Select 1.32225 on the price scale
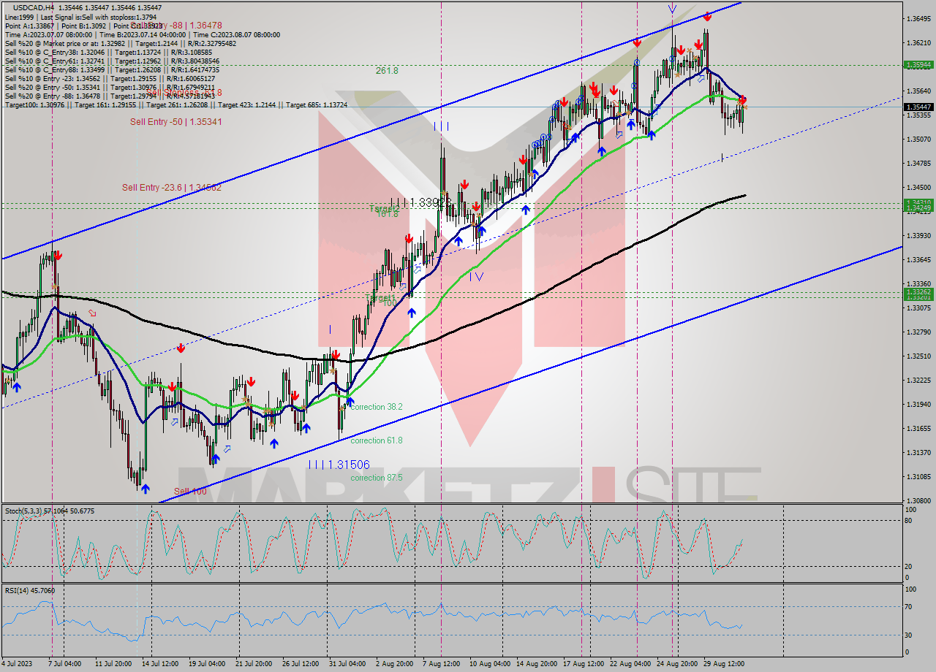Image resolution: width=936 pixels, height=672 pixels. 920,380
